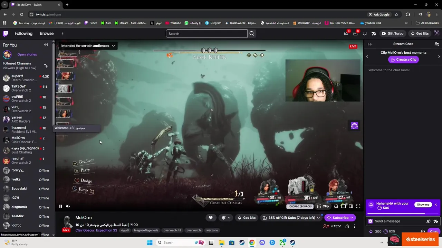Open chat settings gear icon
442x248 pixels.
(423, 231)
